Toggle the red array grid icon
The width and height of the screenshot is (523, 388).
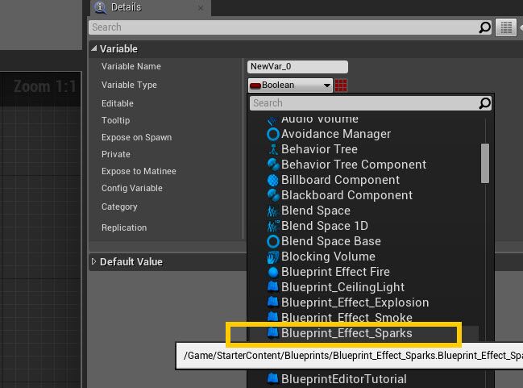coord(341,86)
